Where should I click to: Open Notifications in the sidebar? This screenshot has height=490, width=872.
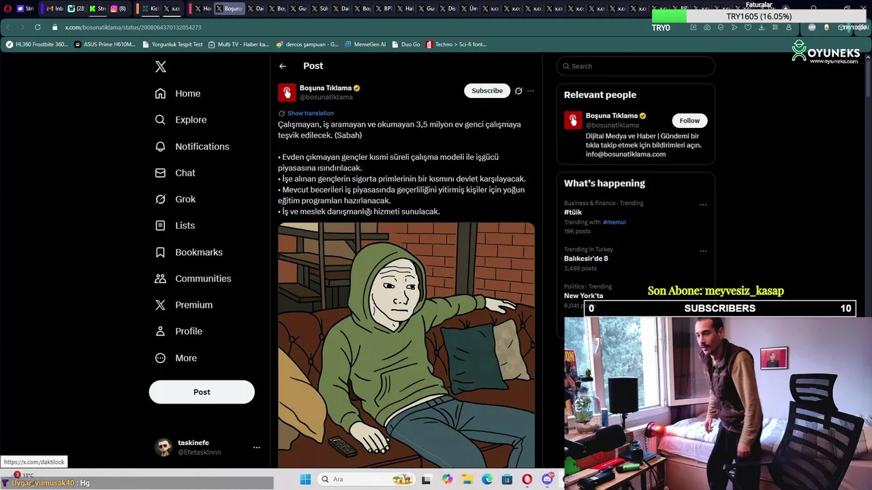point(192,146)
